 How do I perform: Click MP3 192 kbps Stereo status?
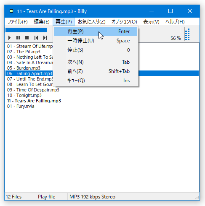92,197
